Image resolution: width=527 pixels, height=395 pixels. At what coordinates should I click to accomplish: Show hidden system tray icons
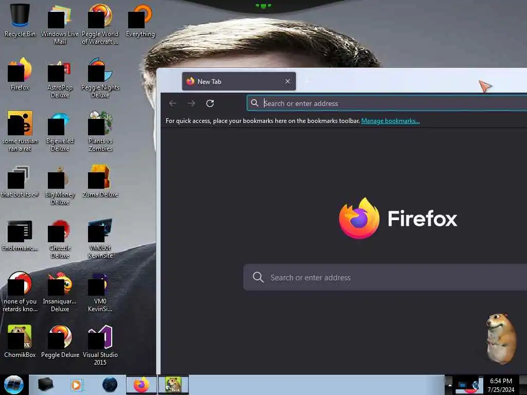[450, 385]
